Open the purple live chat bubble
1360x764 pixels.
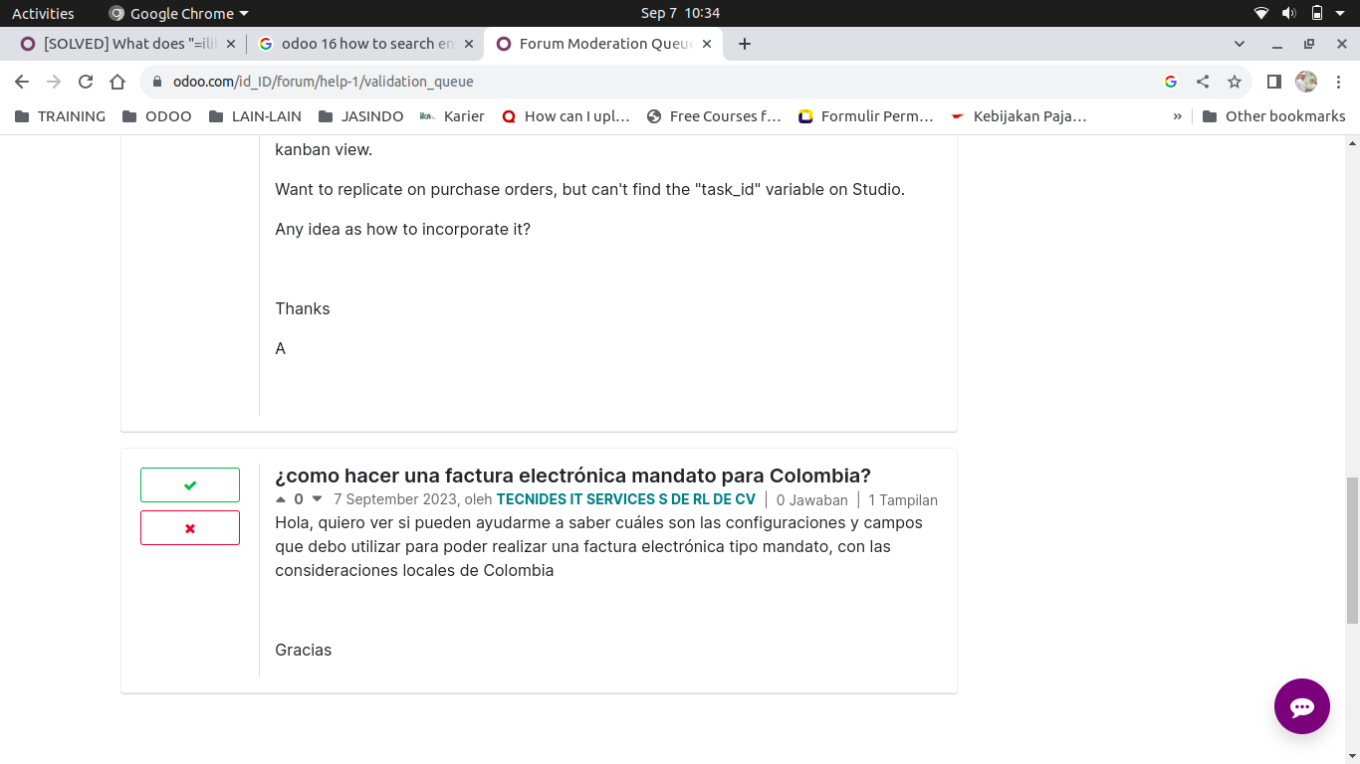[1301, 706]
